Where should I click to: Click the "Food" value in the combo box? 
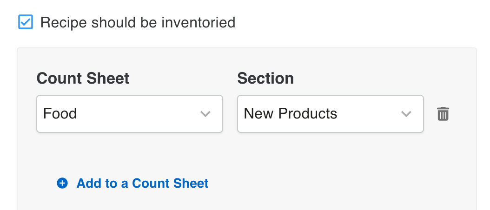[x=60, y=114]
